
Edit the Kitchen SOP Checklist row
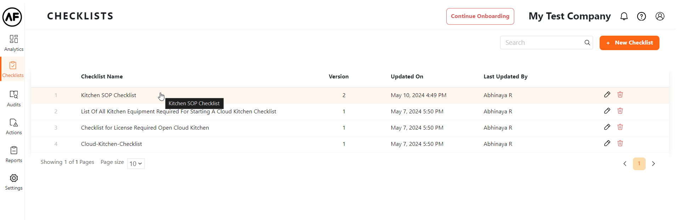pos(607,95)
